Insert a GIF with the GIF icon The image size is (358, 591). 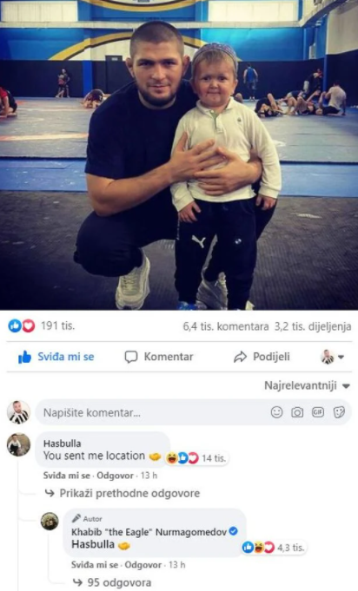(x=318, y=412)
